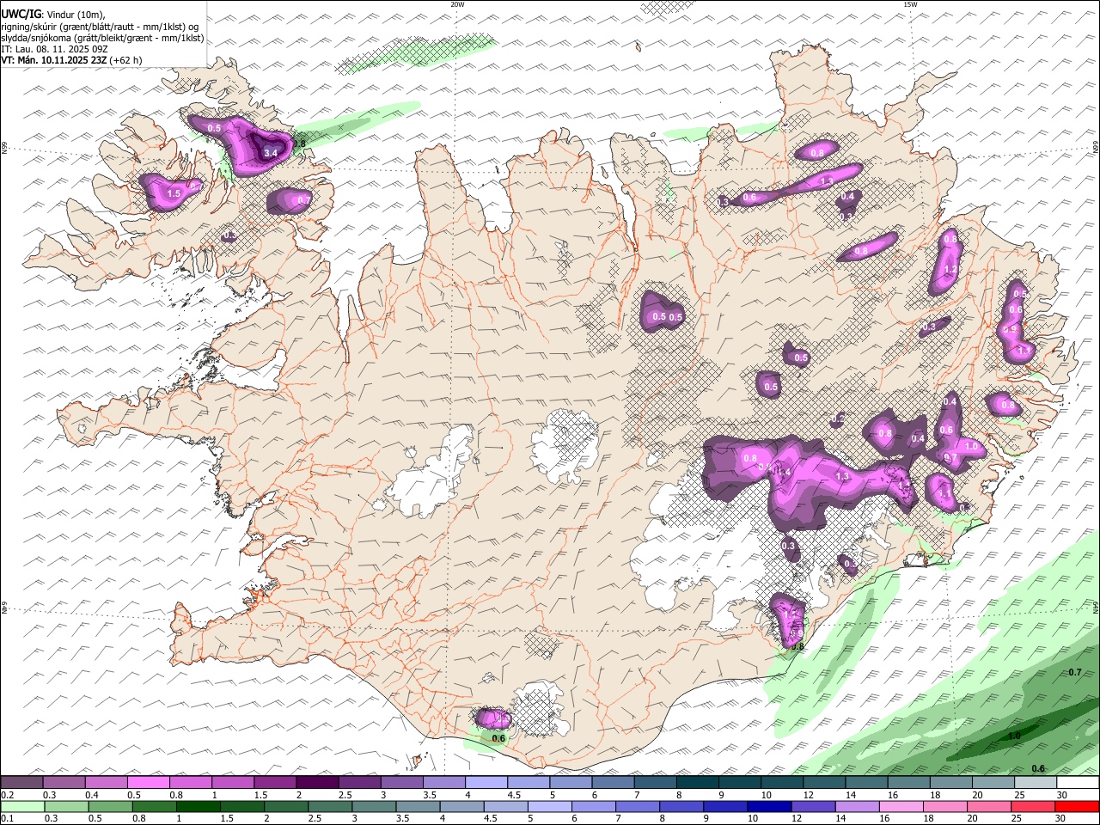
Task: Select the '18' label in the snow legend
Action: [x=934, y=795]
